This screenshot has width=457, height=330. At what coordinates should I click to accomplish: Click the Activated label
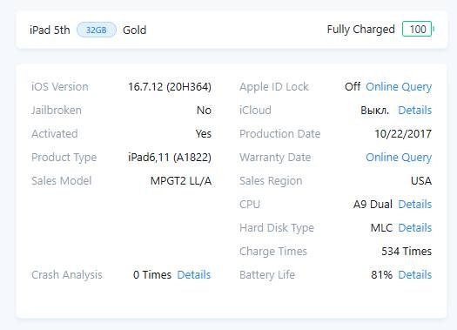(x=55, y=134)
